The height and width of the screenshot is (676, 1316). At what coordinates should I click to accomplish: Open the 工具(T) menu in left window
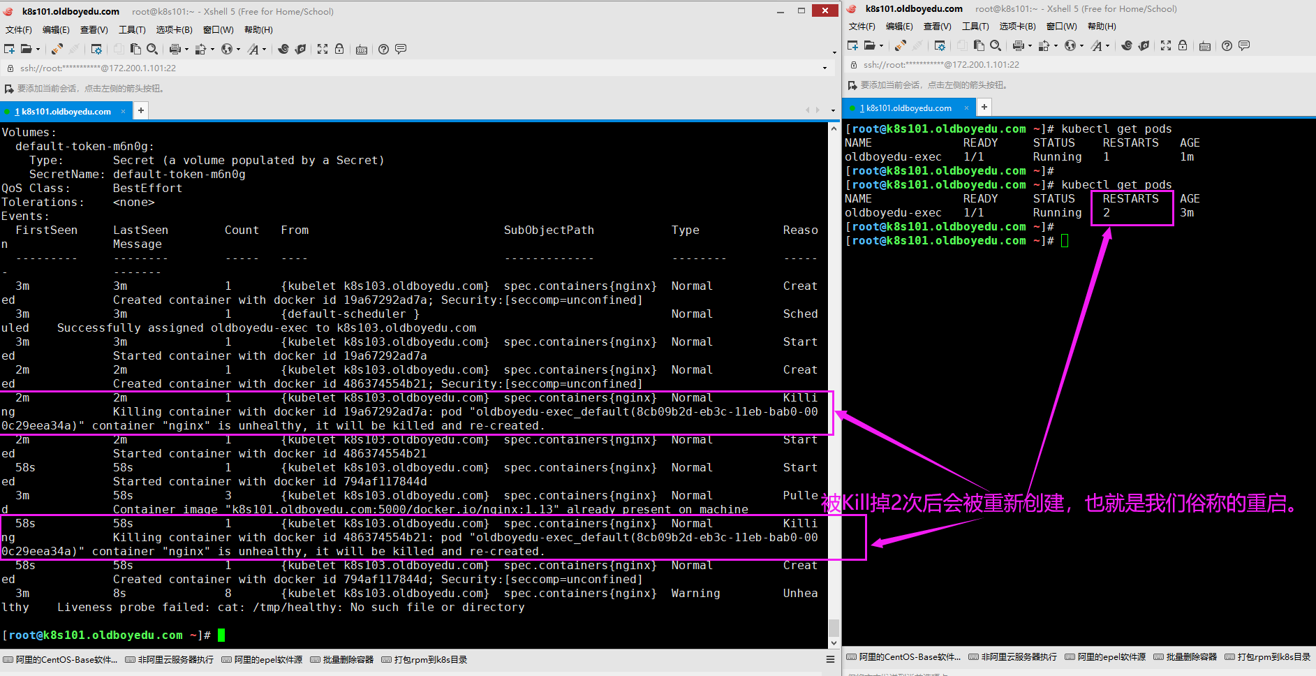click(x=132, y=29)
